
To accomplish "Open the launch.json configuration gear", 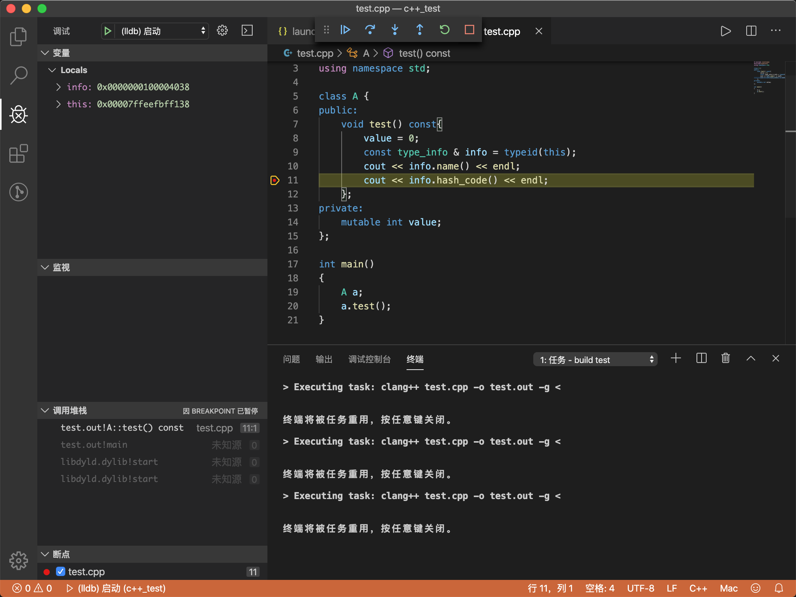I will (x=222, y=31).
